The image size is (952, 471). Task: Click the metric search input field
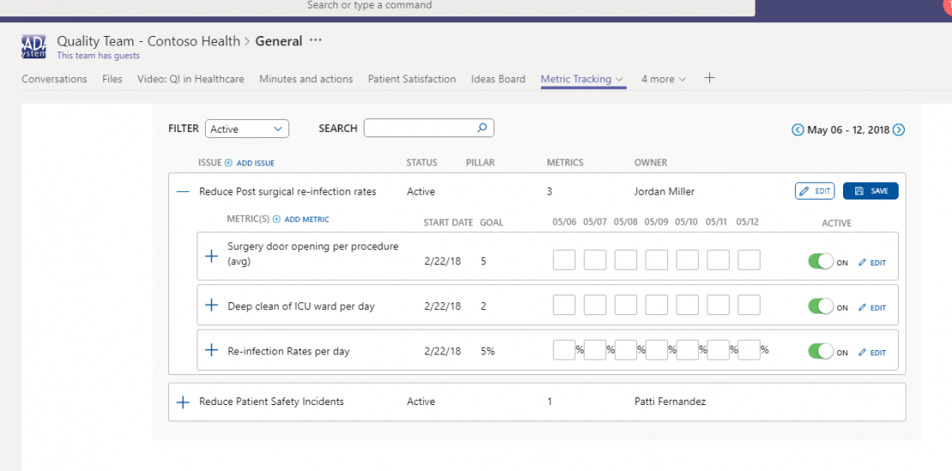pos(429,128)
